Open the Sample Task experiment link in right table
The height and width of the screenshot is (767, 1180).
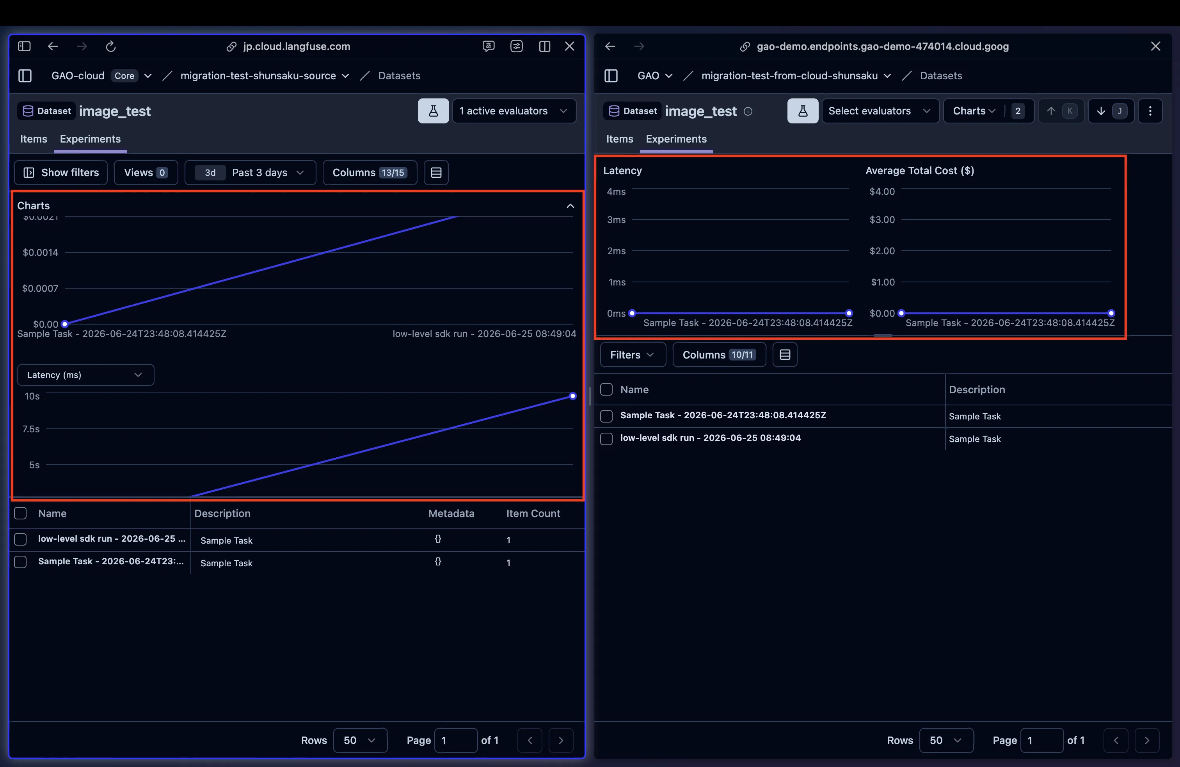723,415
